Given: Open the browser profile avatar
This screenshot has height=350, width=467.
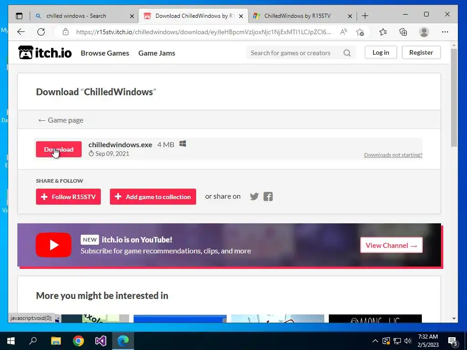Looking at the screenshot, I should pos(424,32).
